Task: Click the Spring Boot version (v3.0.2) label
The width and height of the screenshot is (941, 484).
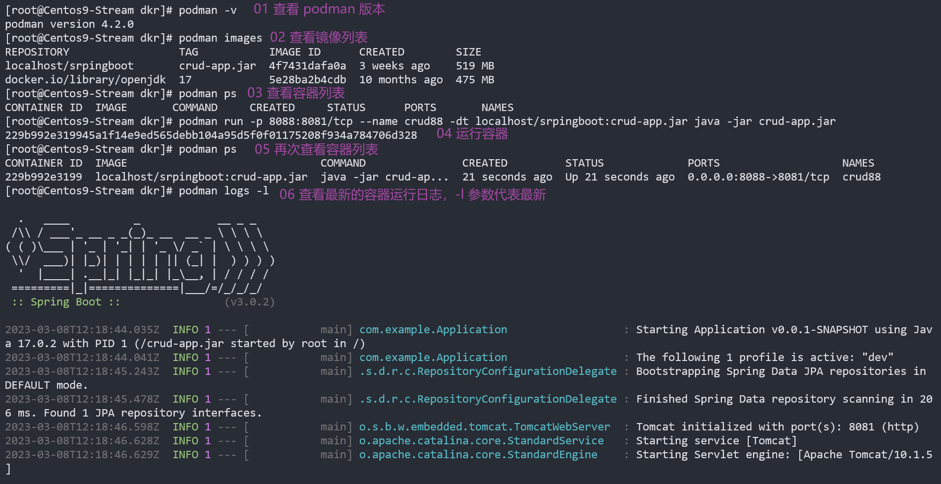Action: [x=249, y=302]
